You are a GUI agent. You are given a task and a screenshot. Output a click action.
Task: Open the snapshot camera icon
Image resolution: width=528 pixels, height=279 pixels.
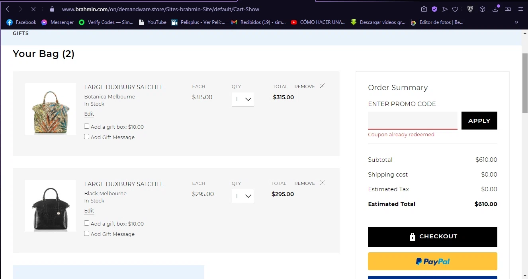coord(424,9)
